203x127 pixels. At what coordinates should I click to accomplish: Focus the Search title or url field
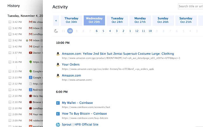tap(190, 6)
